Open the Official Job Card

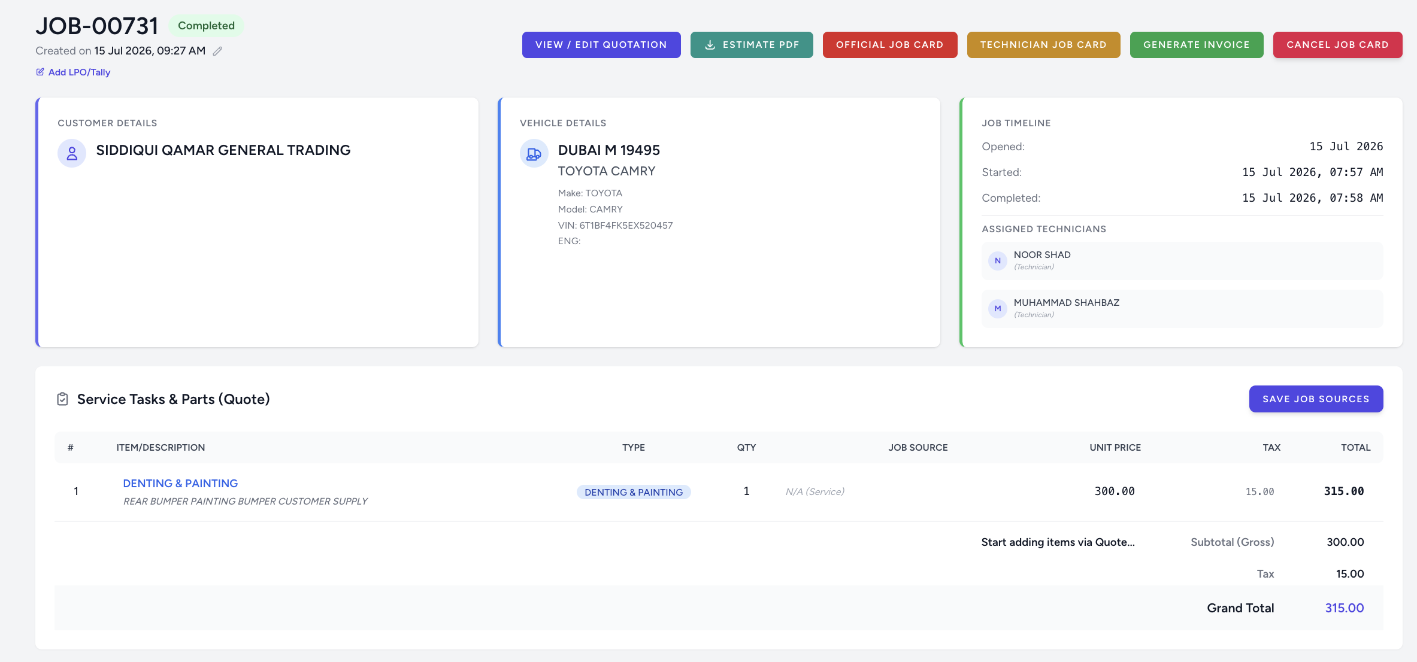click(x=890, y=45)
